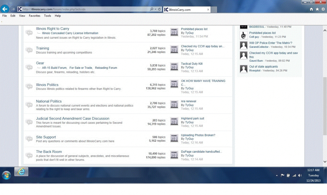The height and width of the screenshot is (195, 327).
Task: Click "3,769 topics" count text
Action: point(158,31)
